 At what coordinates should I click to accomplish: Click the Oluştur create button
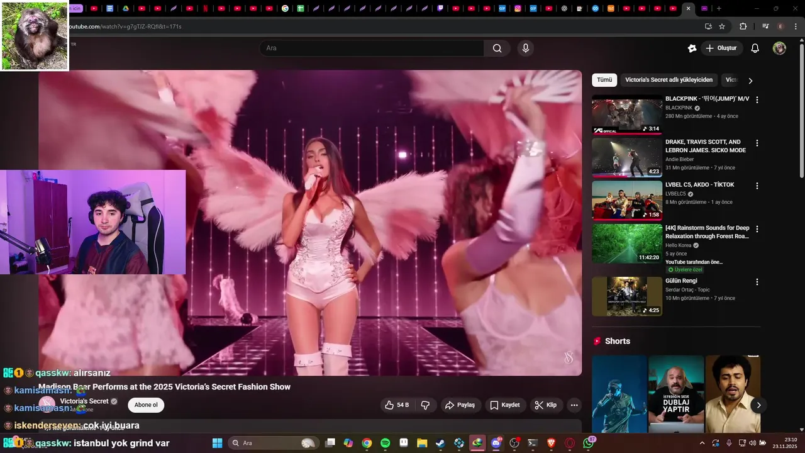click(x=721, y=48)
